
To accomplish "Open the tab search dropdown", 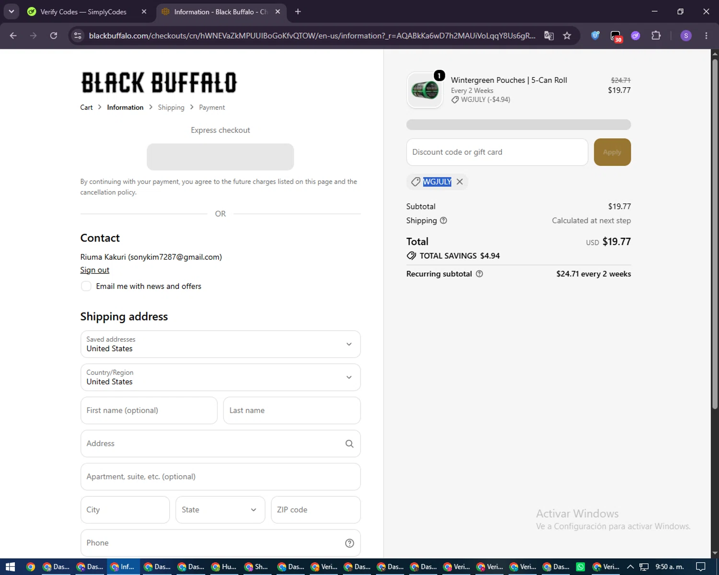I will pyautogui.click(x=12, y=11).
